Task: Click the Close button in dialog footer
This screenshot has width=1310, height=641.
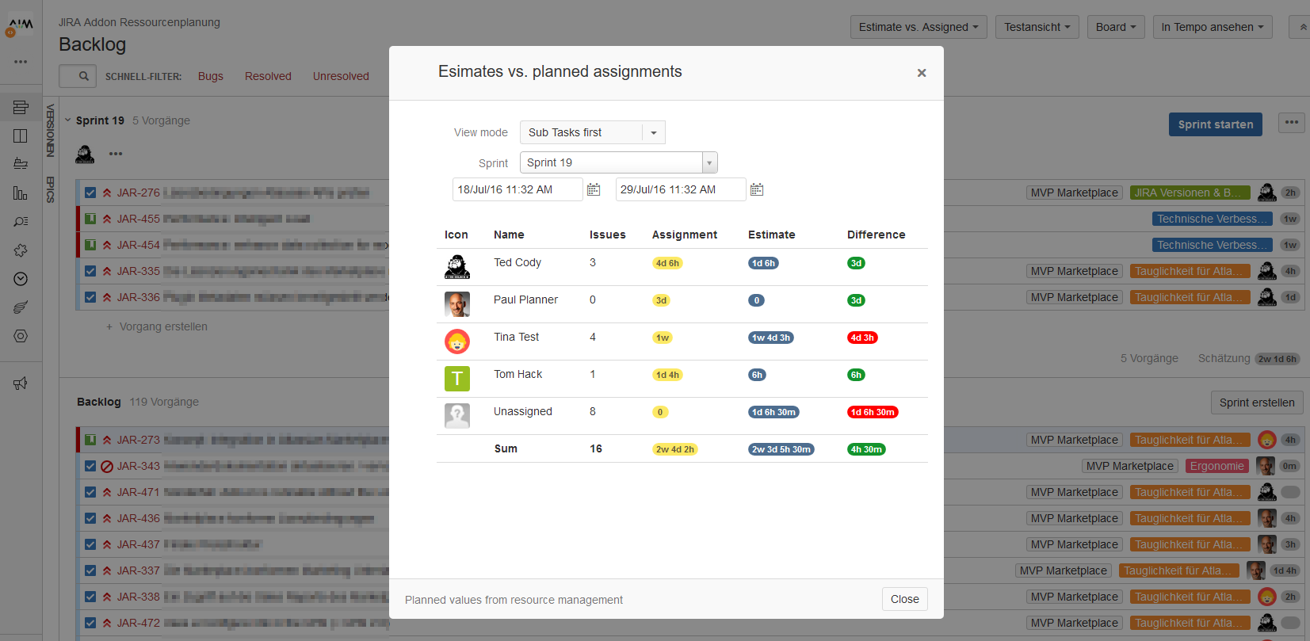Action: pyautogui.click(x=905, y=599)
